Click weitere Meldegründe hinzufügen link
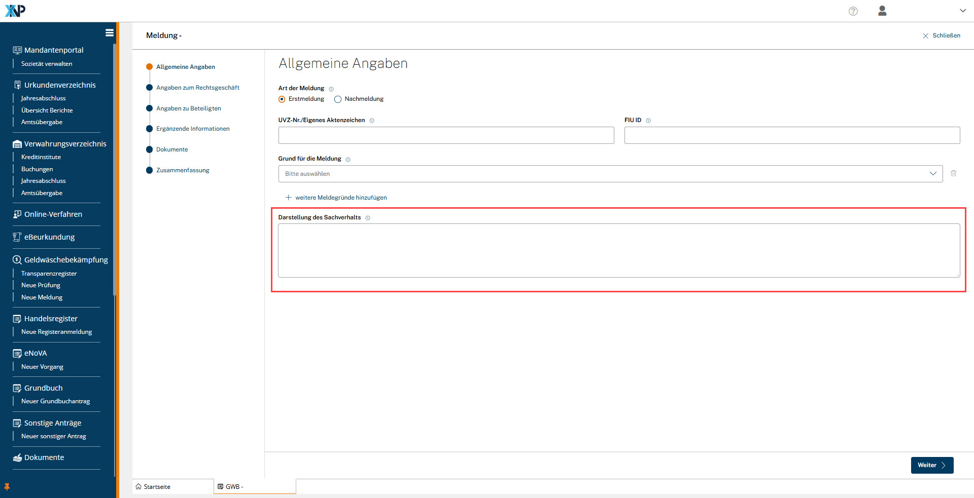This screenshot has height=498, width=974. coord(341,198)
